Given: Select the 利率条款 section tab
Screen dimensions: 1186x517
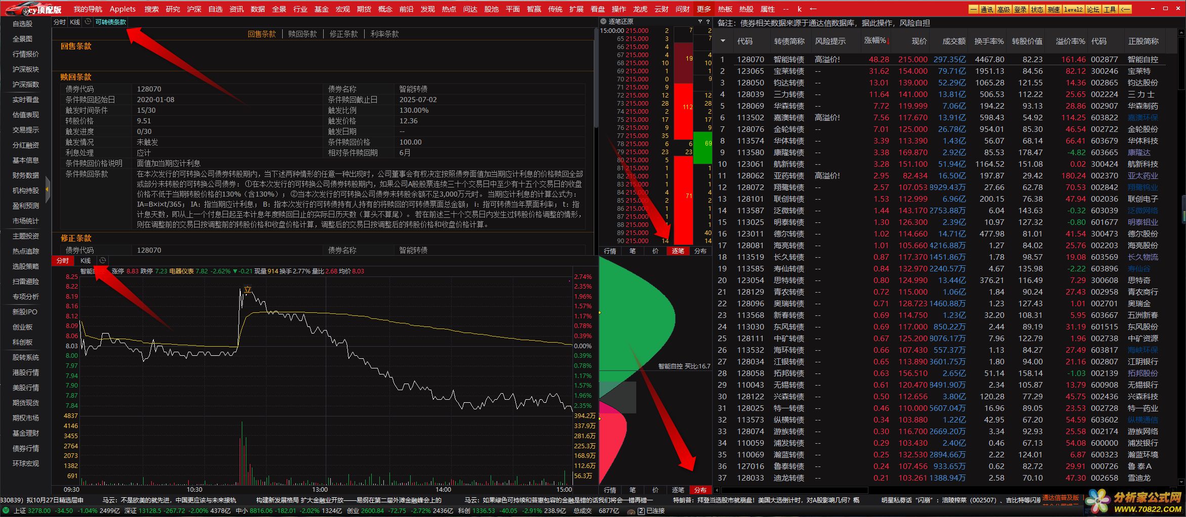Looking at the screenshot, I should click(384, 34).
